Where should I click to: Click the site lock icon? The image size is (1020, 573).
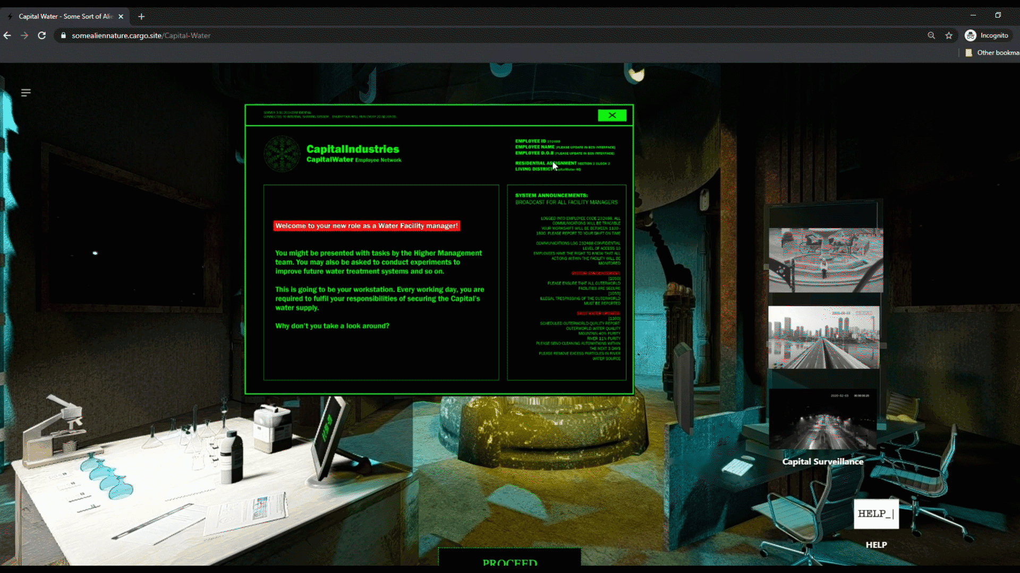[x=63, y=36]
